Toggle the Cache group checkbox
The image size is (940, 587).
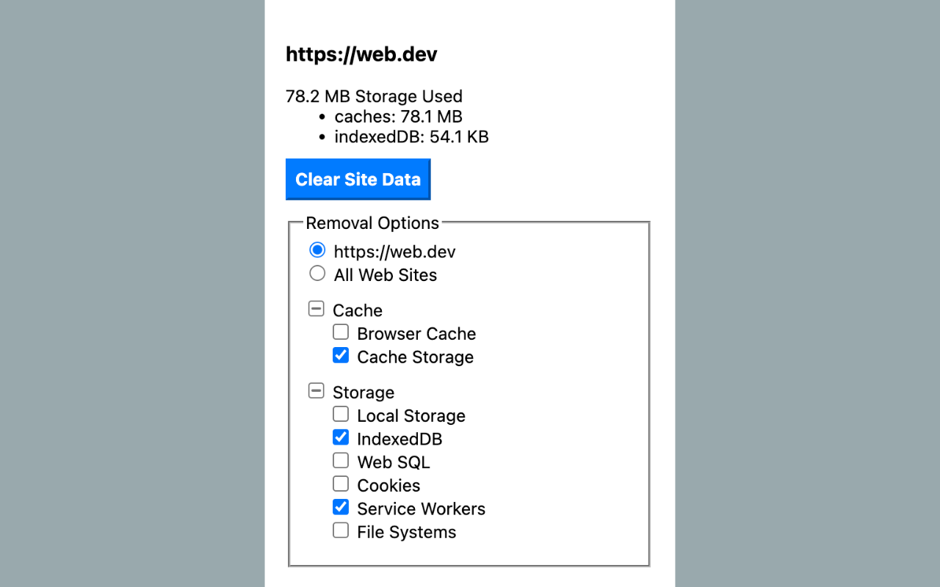tap(316, 309)
